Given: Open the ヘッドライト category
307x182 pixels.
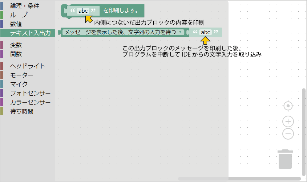Looking at the screenshot, I should click(x=27, y=66).
